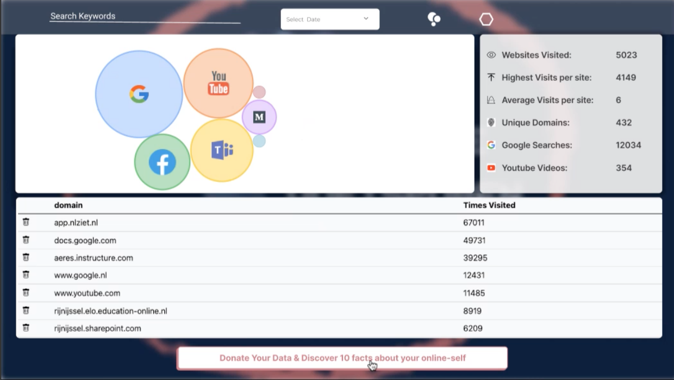Click the 49731 times visited value
674x380 pixels.
coord(475,240)
